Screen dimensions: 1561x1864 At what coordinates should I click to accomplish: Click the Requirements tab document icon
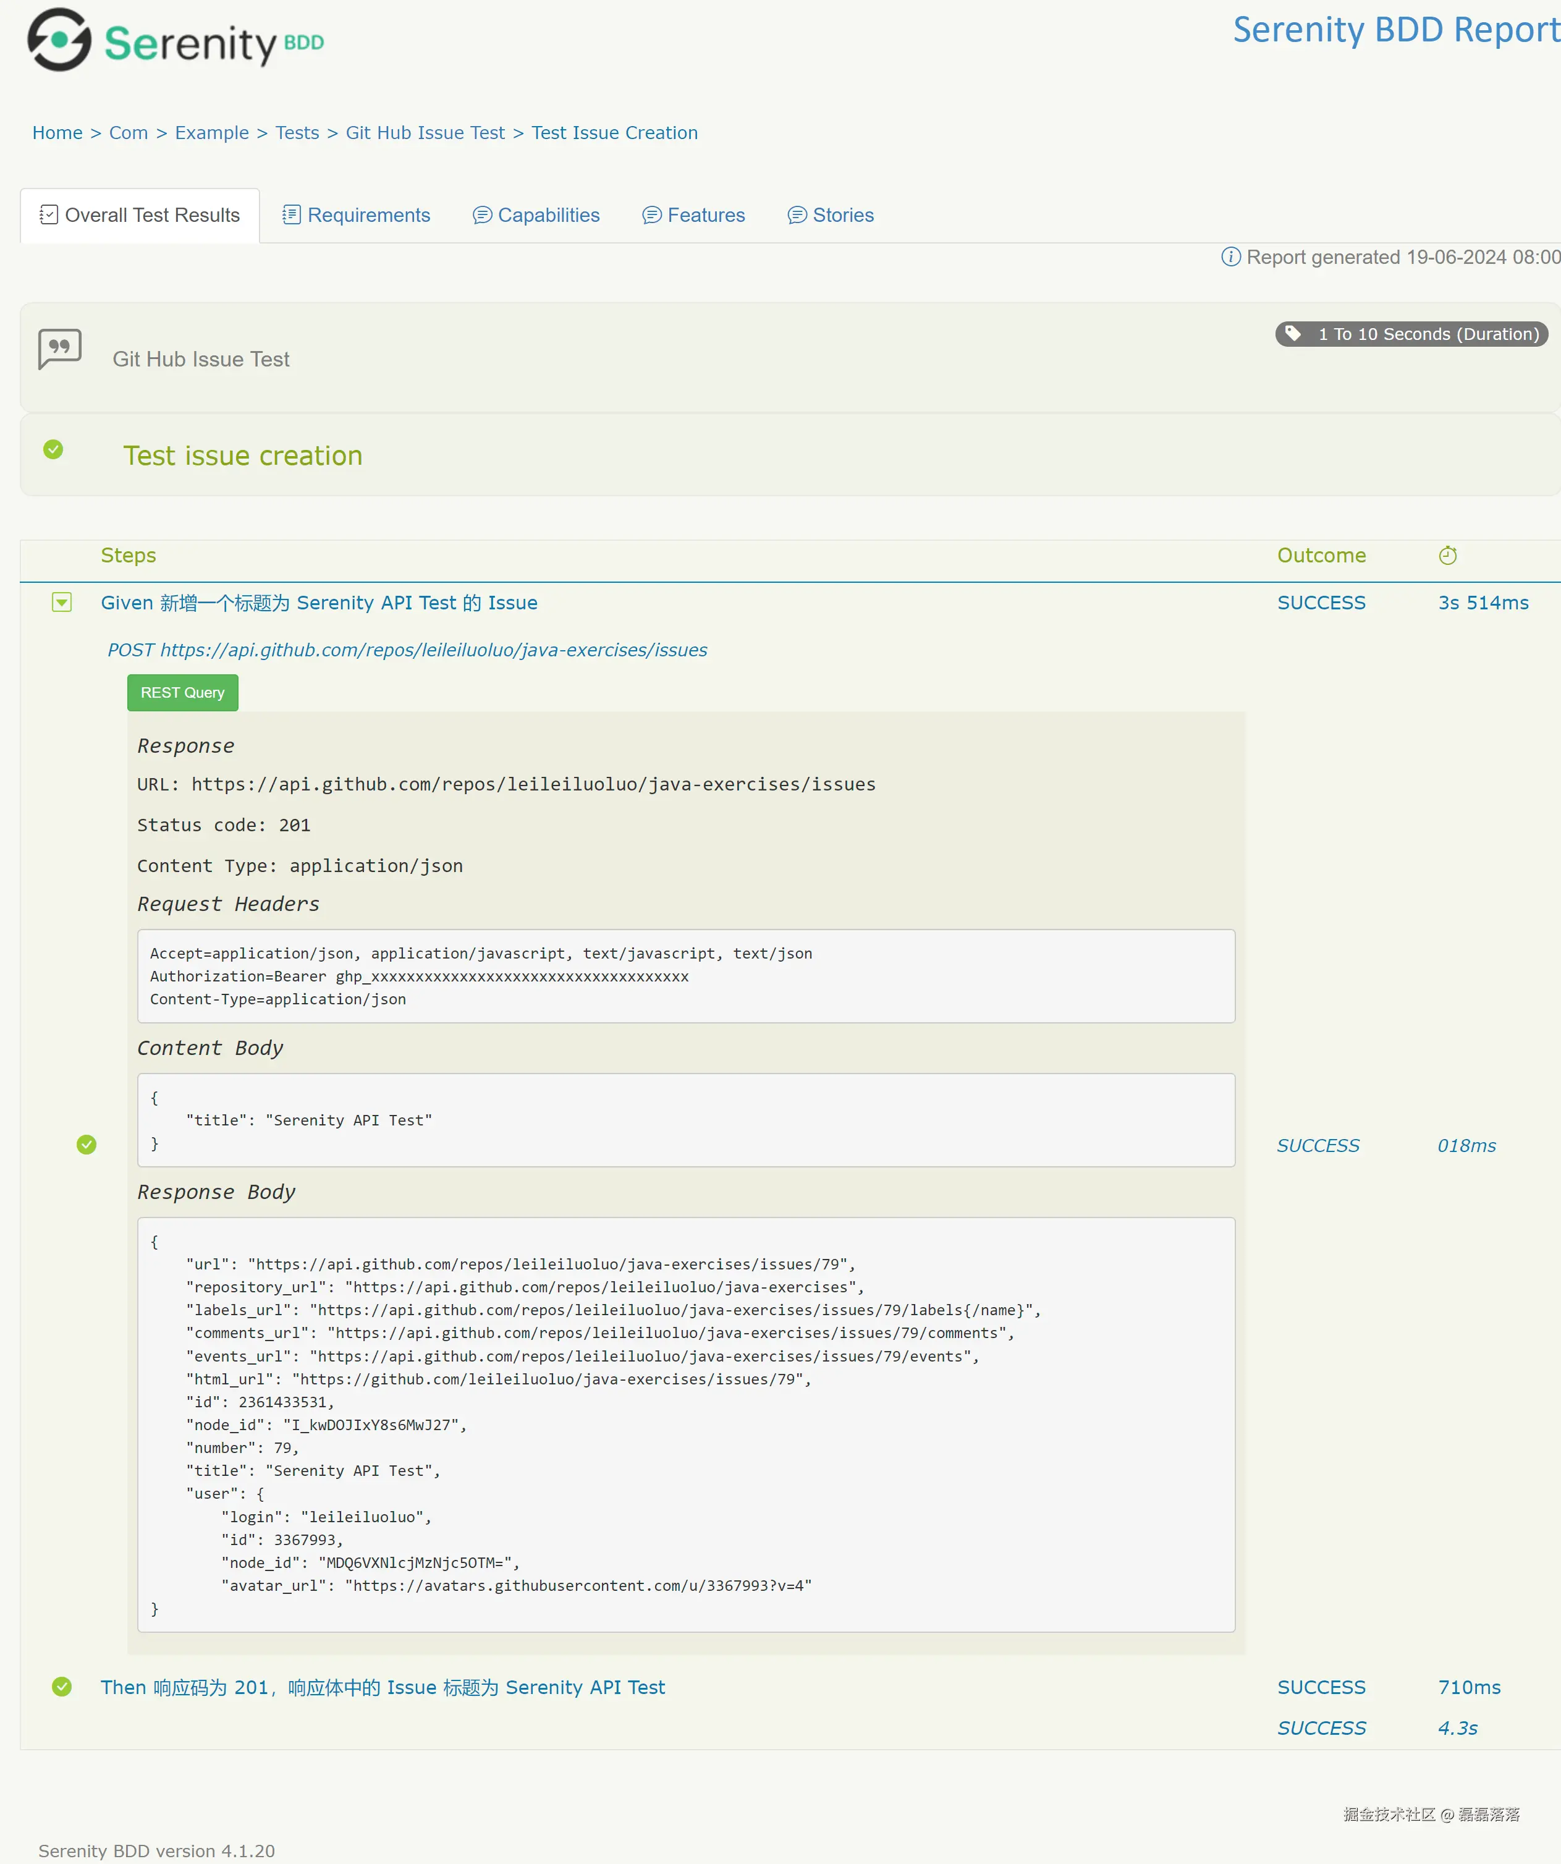(x=291, y=215)
